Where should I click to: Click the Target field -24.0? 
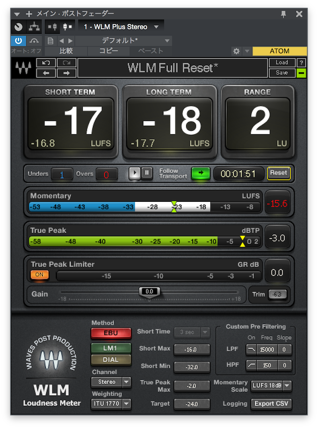[x=192, y=404]
